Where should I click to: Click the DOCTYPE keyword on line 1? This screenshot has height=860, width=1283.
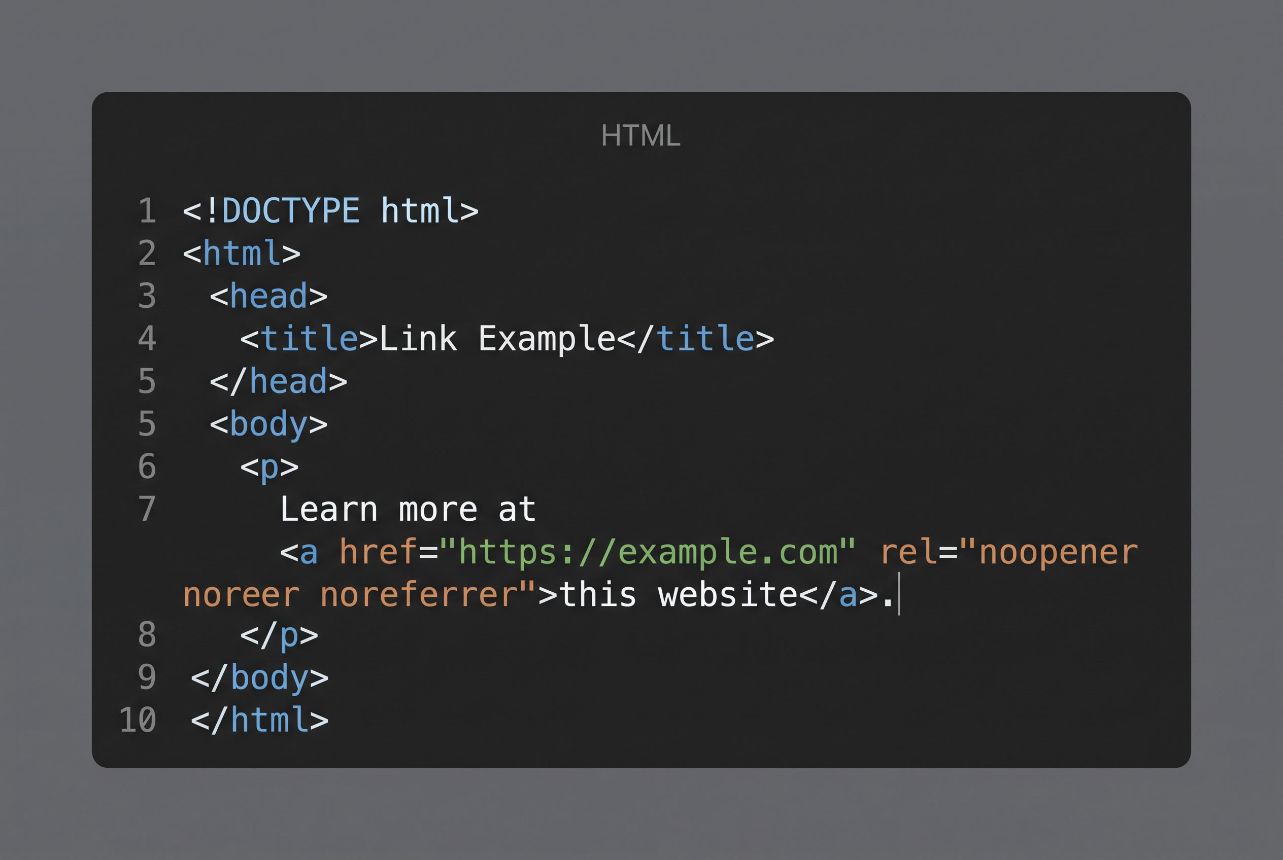tap(290, 210)
